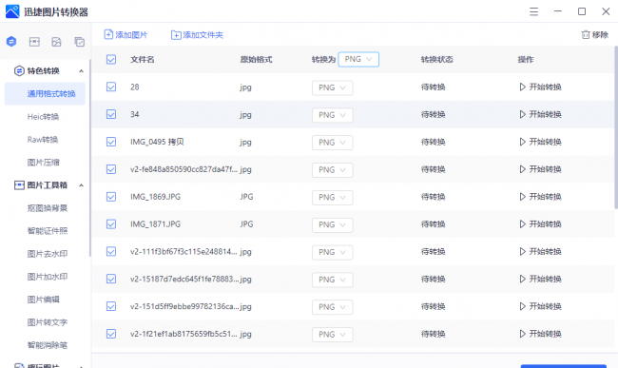Select the image toolbox sidebar tab icon

point(34,42)
